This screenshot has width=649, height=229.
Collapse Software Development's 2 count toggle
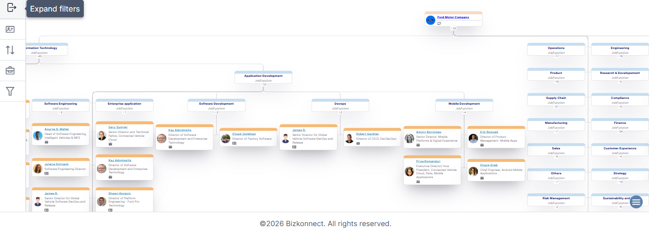click(x=216, y=112)
